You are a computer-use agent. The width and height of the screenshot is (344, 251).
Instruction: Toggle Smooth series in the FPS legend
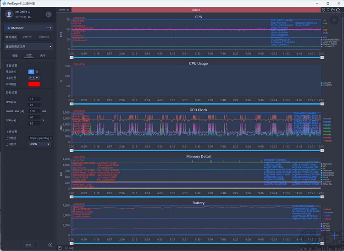pos(330,40)
